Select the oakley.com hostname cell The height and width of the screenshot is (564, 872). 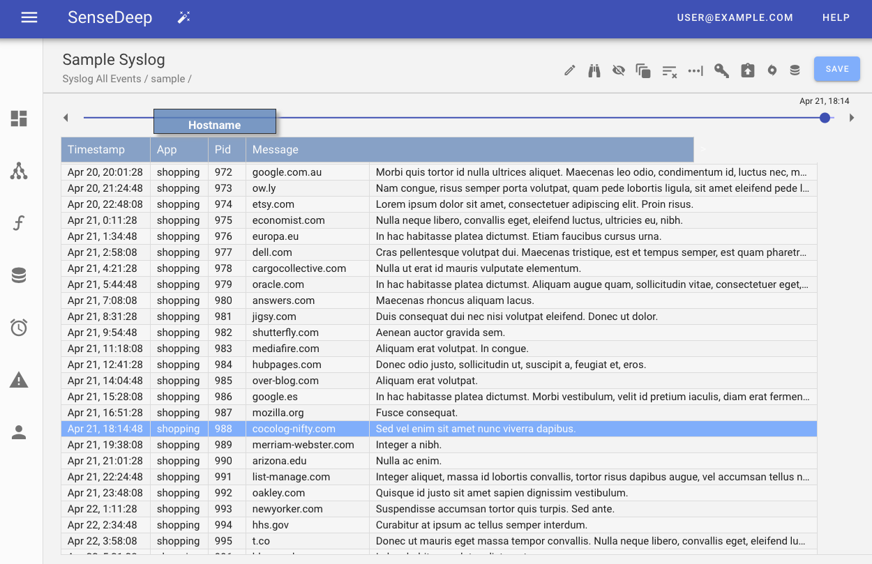(308, 493)
